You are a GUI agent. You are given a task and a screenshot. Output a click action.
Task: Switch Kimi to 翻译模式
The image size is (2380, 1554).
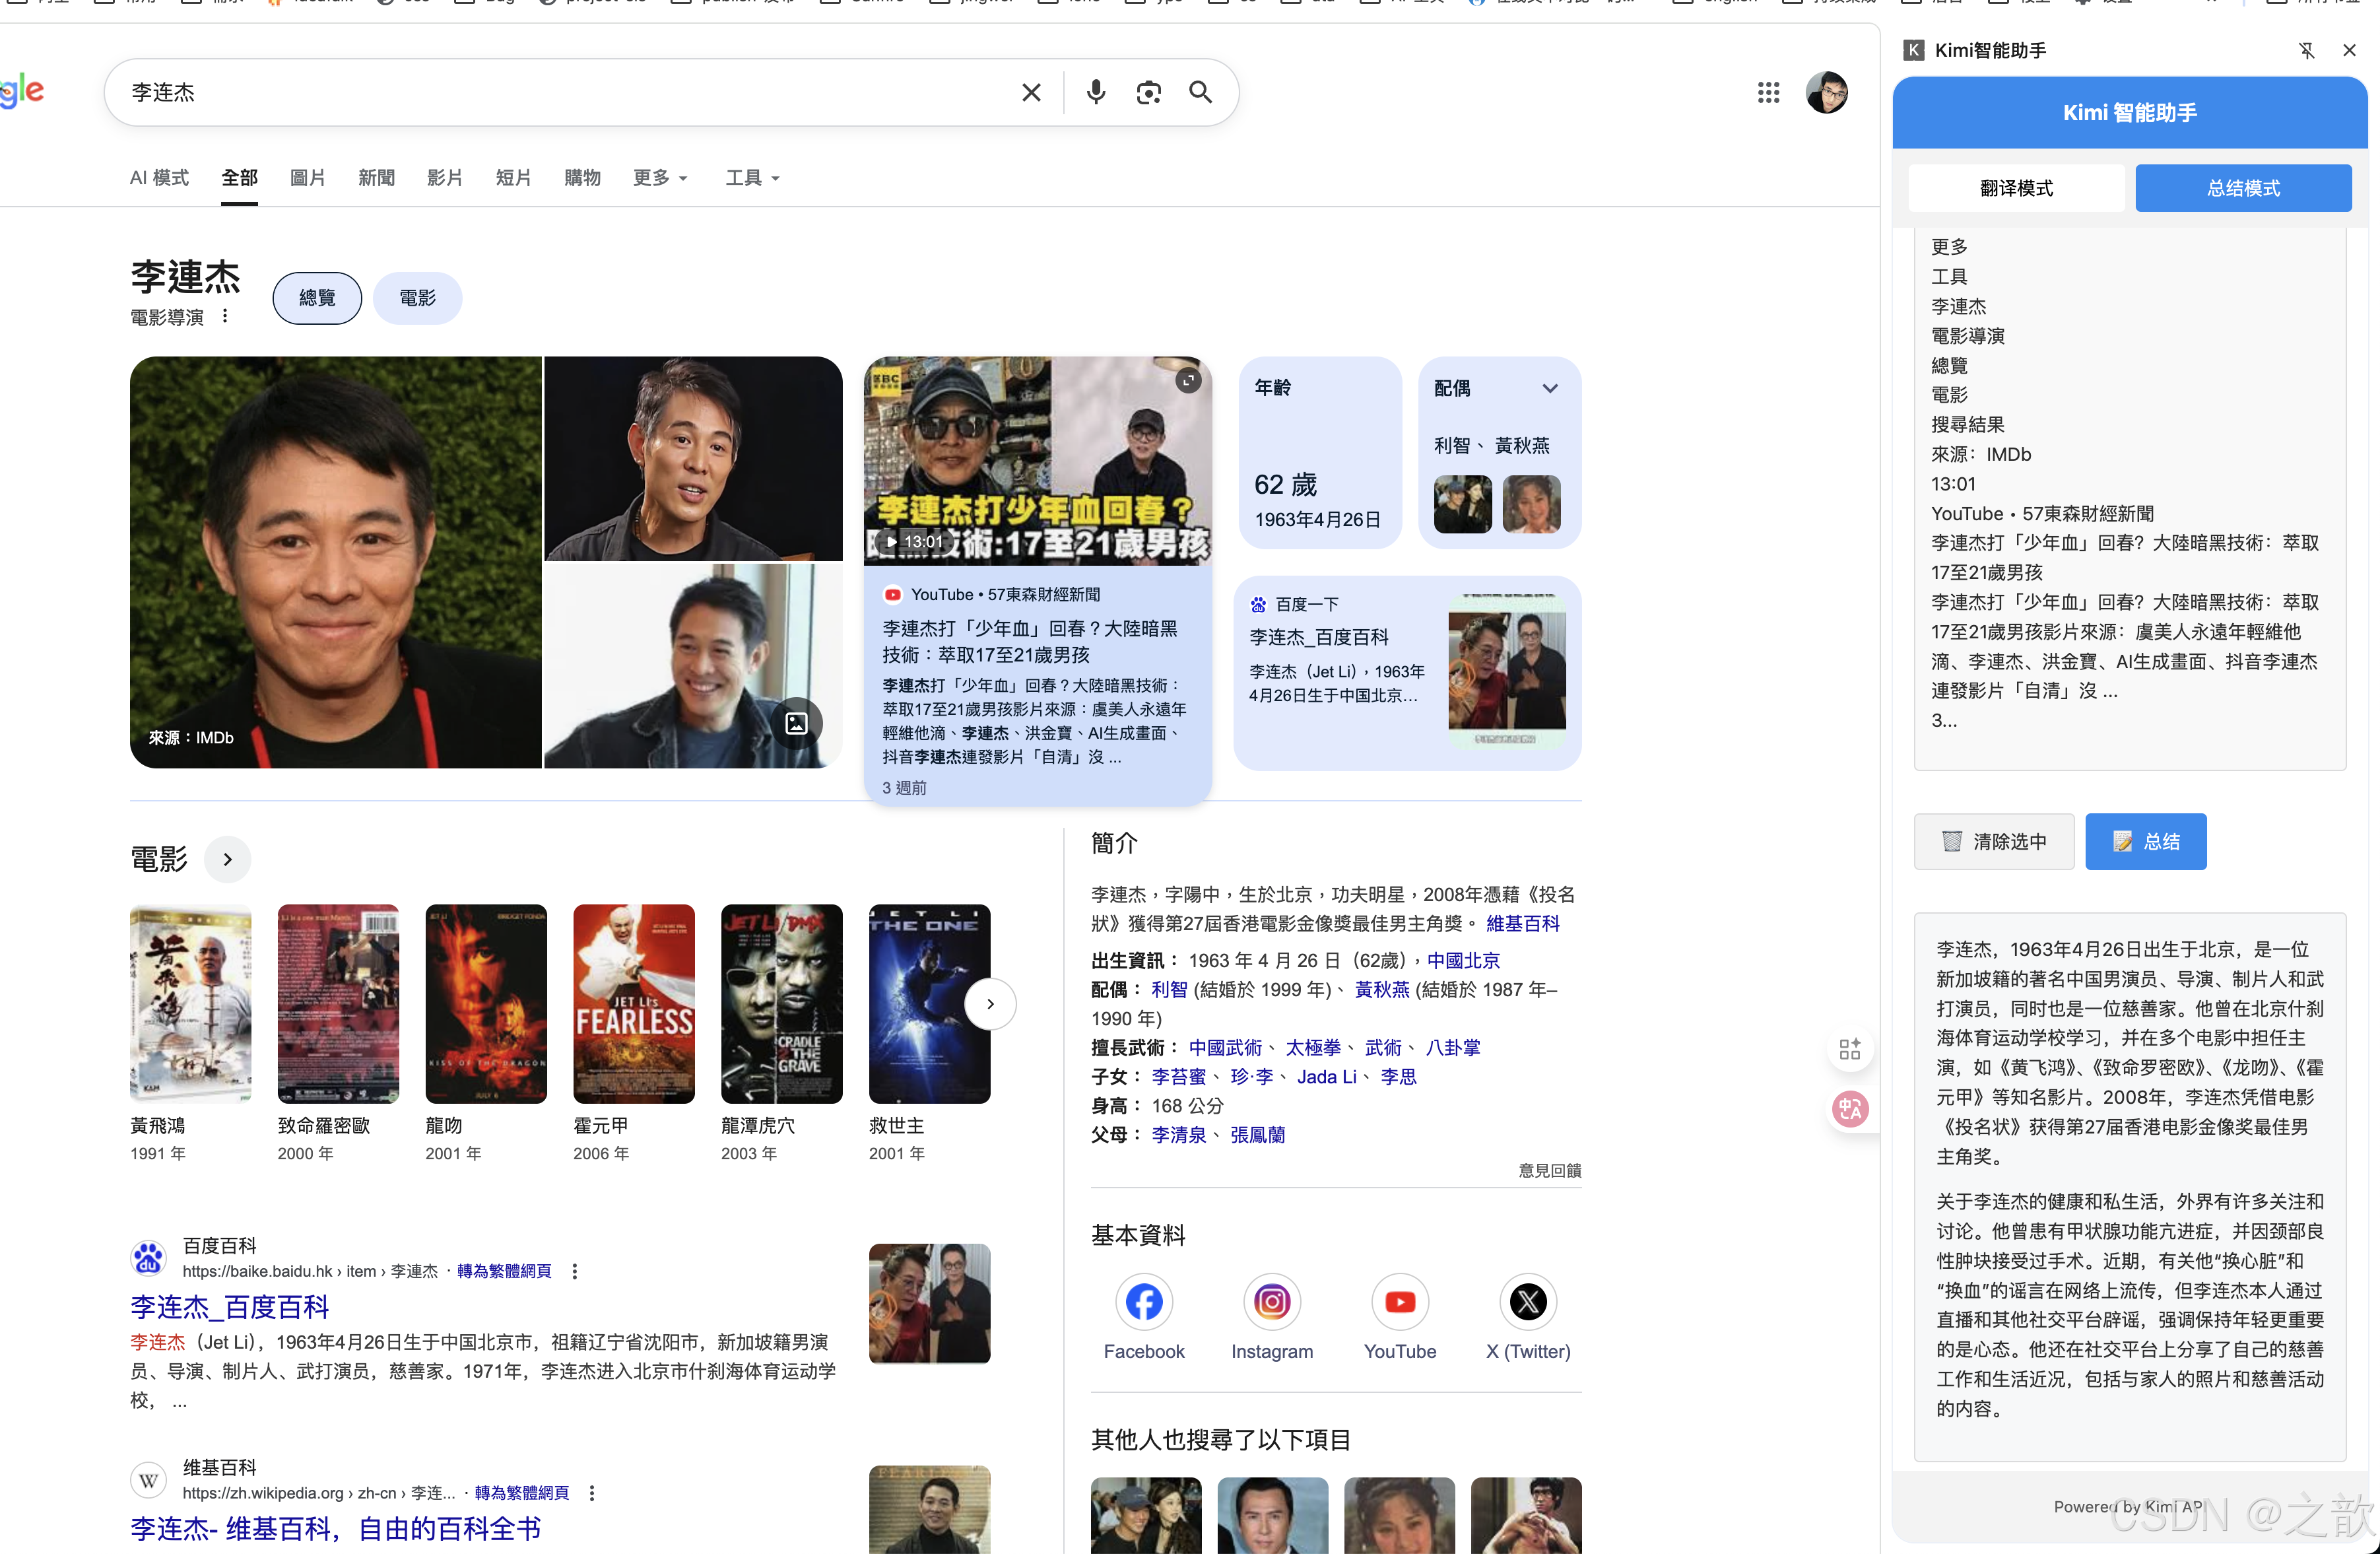(2015, 188)
